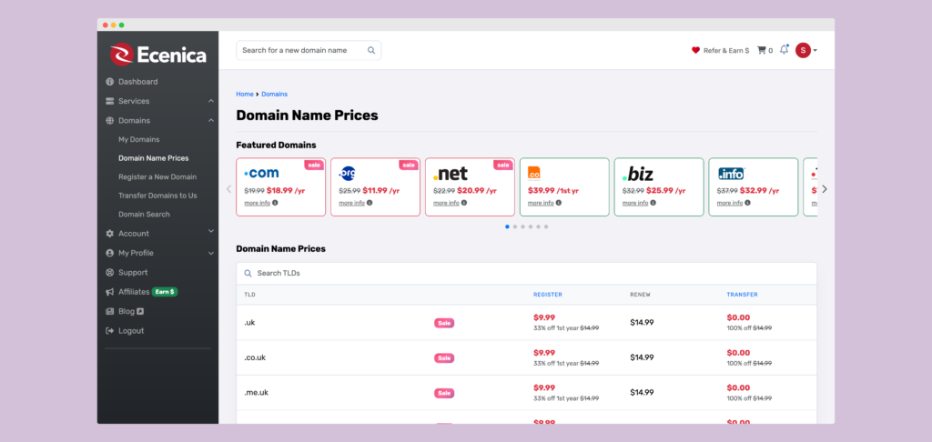The image size is (932, 442).
Task: Show previous featured domains with left arrow
Action: coord(228,189)
